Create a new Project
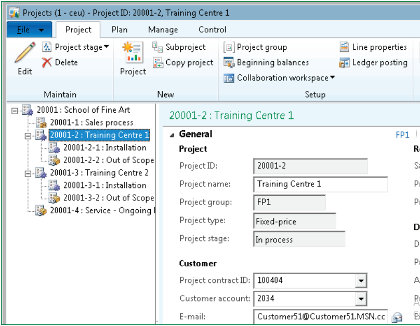Screen dimensions: 420x326 point(132,57)
